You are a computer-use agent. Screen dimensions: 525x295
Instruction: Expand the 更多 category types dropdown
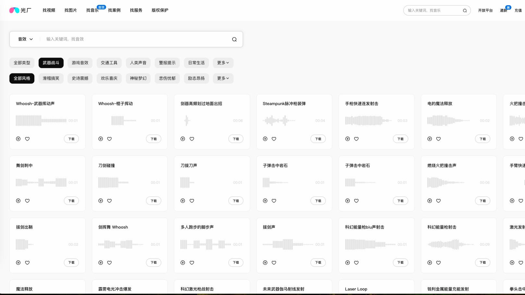pyautogui.click(x=223, y=63)
